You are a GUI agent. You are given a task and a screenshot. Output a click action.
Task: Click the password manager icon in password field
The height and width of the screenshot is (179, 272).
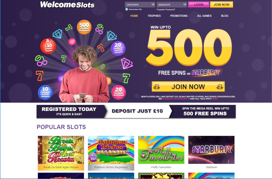[x=185, y=4]
